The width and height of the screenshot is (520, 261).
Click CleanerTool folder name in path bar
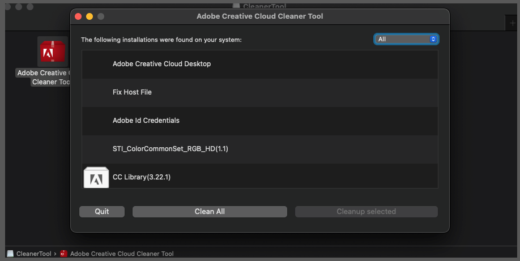[x=33, y=254]
